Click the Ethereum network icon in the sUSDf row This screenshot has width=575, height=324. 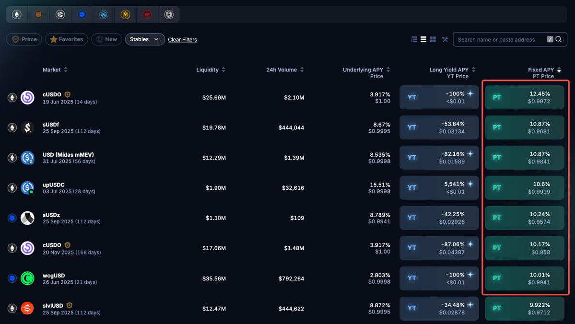tap(12, 127)
